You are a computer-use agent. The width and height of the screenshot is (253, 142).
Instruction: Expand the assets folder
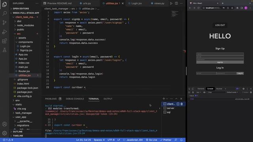[22, 38]
